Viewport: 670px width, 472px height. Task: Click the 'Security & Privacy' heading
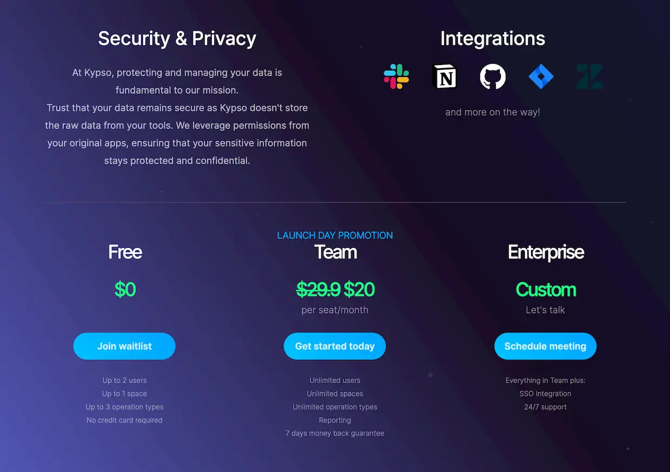coord(177,38)
